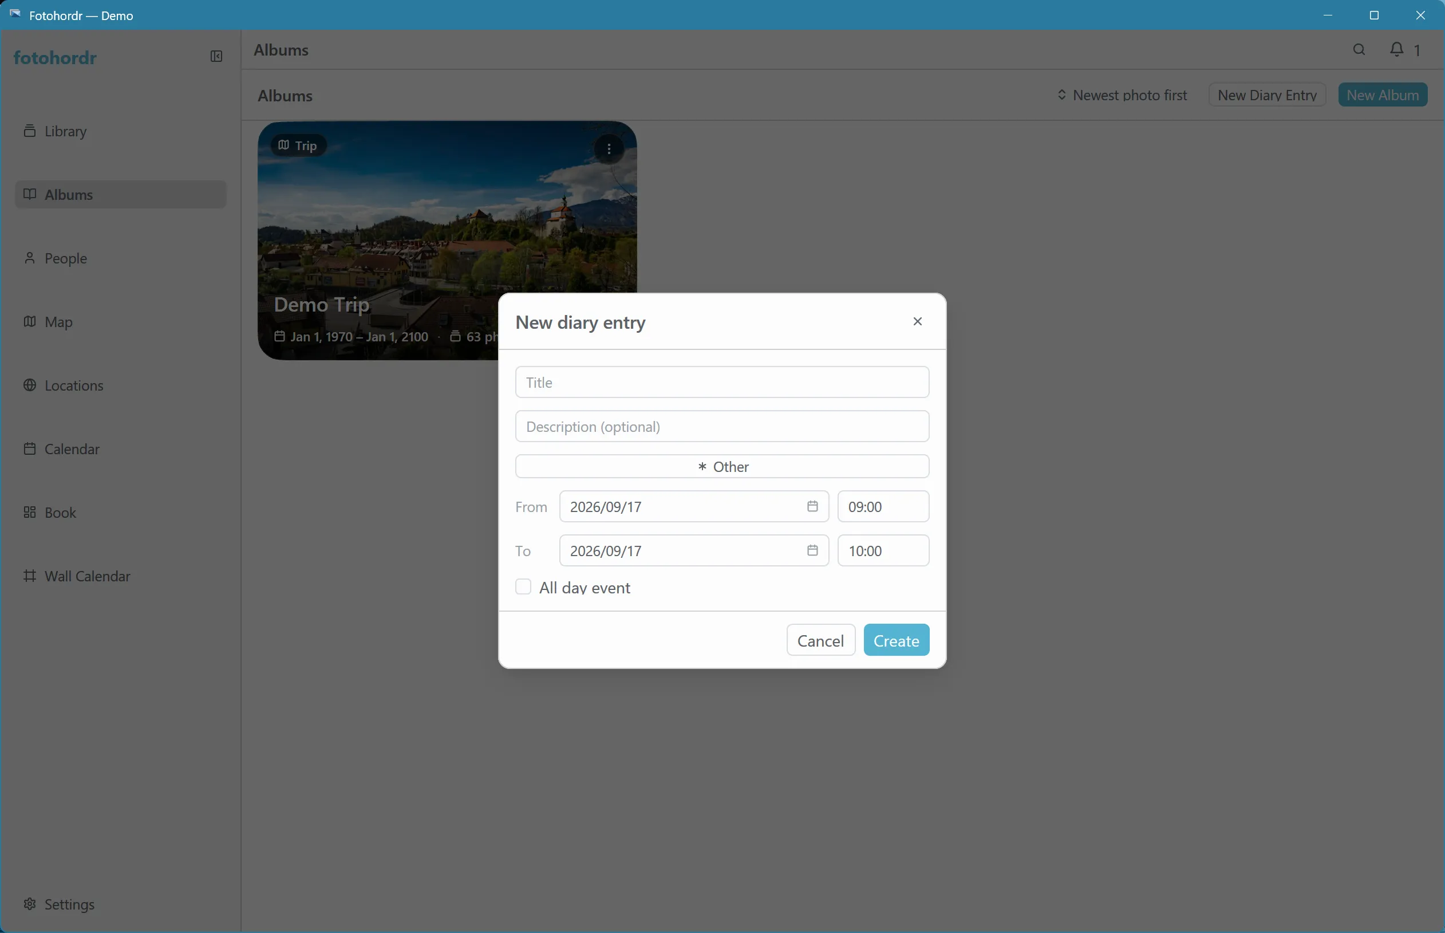Viewport: 1445px width, 933px height.
Task: Maximize the Fotohordr window
Action: 1374,15
